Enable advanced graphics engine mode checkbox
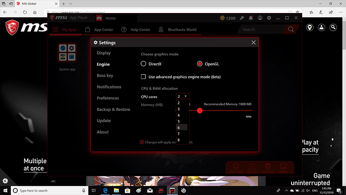346x195 pixels. pyautogui.click(x=144, y=77)
